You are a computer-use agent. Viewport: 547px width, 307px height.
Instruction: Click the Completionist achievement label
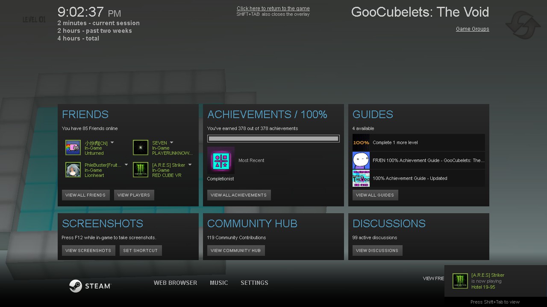(x=221, y=179)
